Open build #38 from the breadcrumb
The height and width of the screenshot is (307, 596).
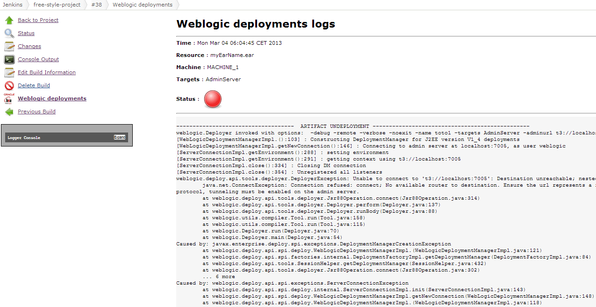(x=97, y=5)
